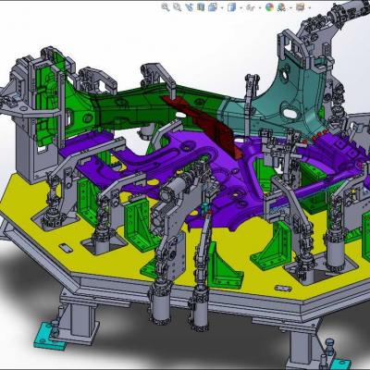Expand the View Orientation dropdown arrow
The height and width of the screenshot is (370, 370).
pos(222,7)
